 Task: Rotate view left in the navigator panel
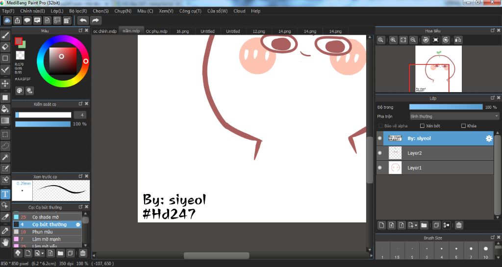tap(426, 40)
